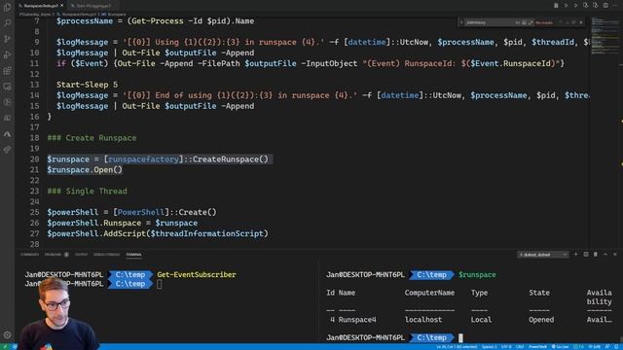Open the Explorer view in activity bar
Image resolution: width=623 pixels, height=350 pixels.
click(7, 7)
